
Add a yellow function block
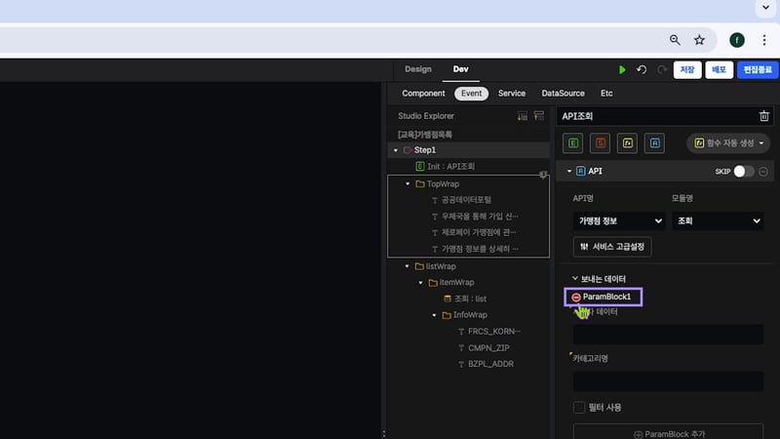click(x=627, y=143)
